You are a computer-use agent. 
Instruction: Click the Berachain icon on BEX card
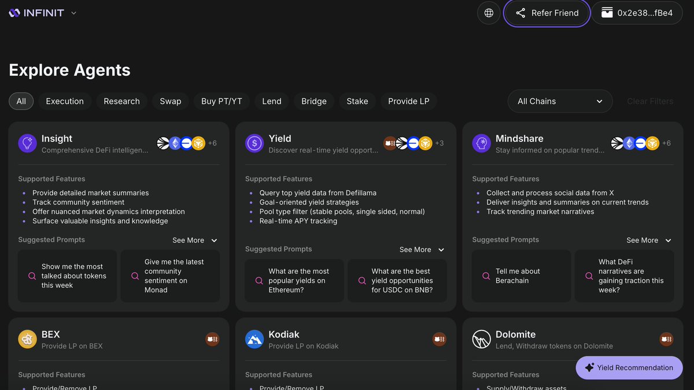[212, 339]
